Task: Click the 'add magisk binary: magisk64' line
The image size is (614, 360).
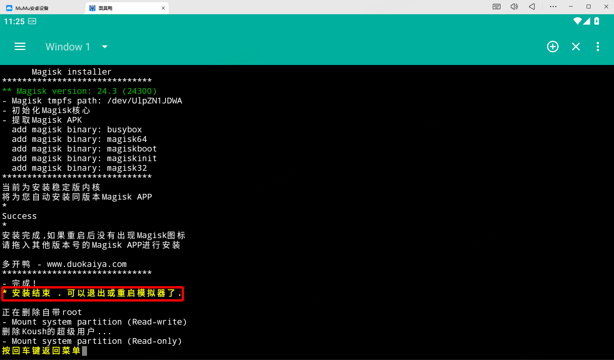Action: 79,139
